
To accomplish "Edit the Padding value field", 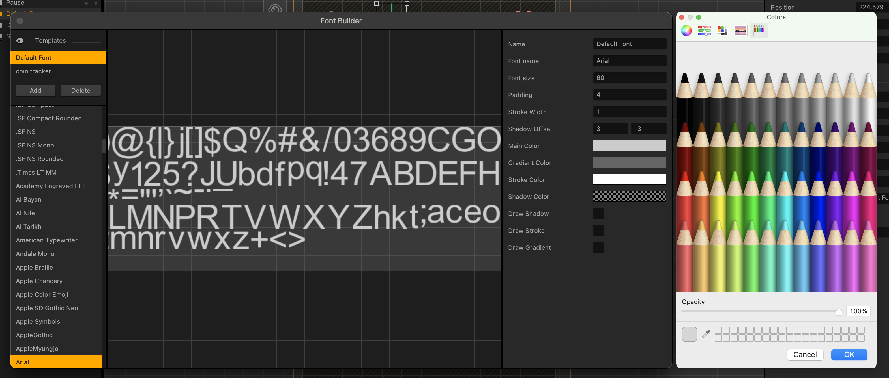I will (630, 94).
